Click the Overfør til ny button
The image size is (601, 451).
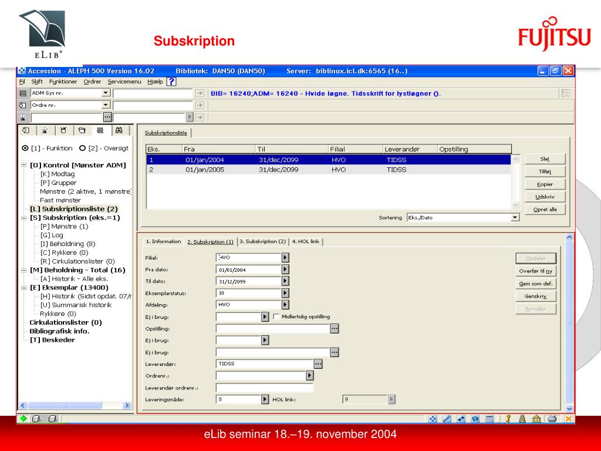point(535,271)
